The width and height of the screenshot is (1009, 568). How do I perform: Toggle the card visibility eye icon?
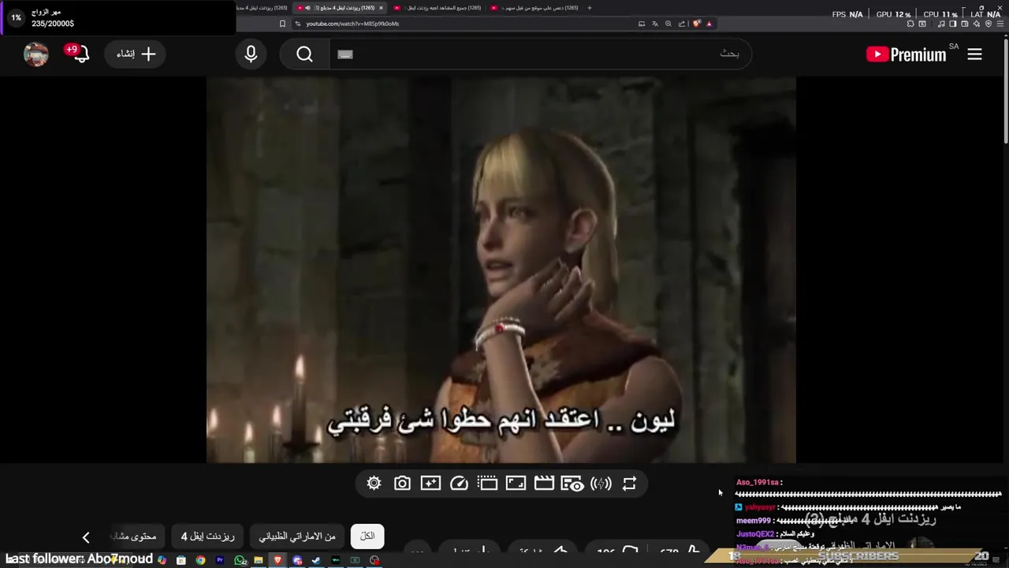(x=572, y=484)
